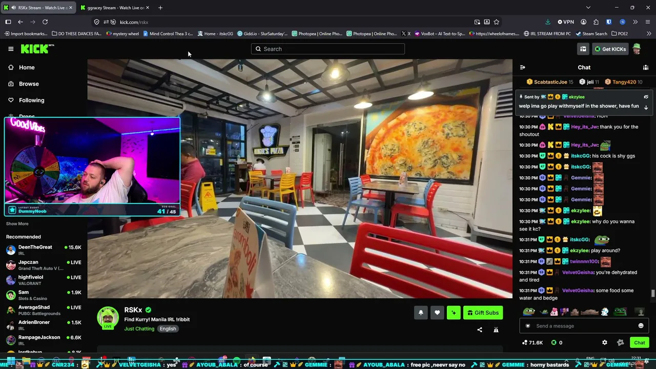This screenshot has height=369, width=656.
Task: Open browser extensions puzzle icon
Action: coord(596,22)
